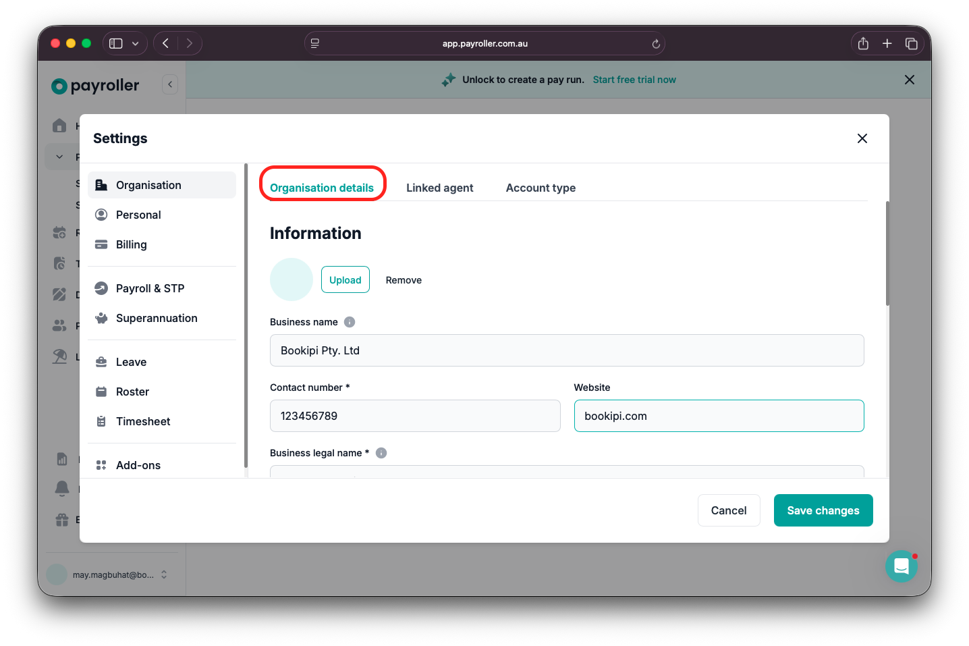Click the organisation logo placeholder
The height and width of the screenshot is (646, 969).
(x=292, y=279)
